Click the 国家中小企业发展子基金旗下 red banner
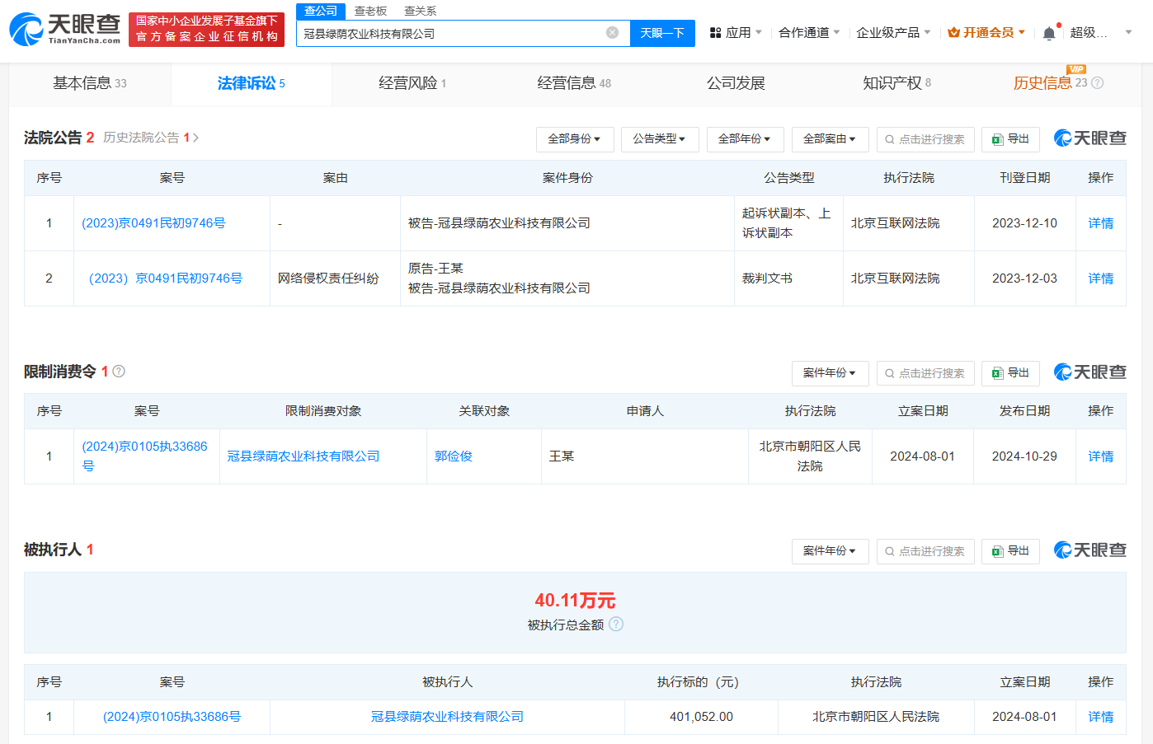Image resolution: width=1153 pixels, height=744 pixels. pyautogui.click(x=206, y=29)
